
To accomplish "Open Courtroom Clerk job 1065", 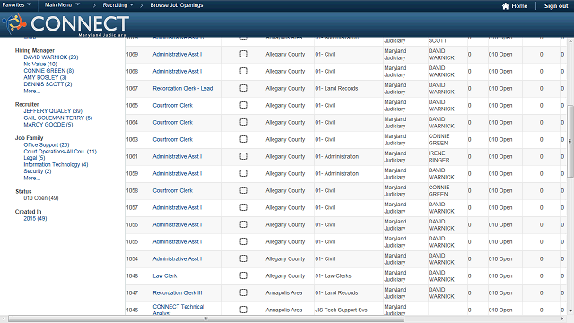I will (172, 106).
